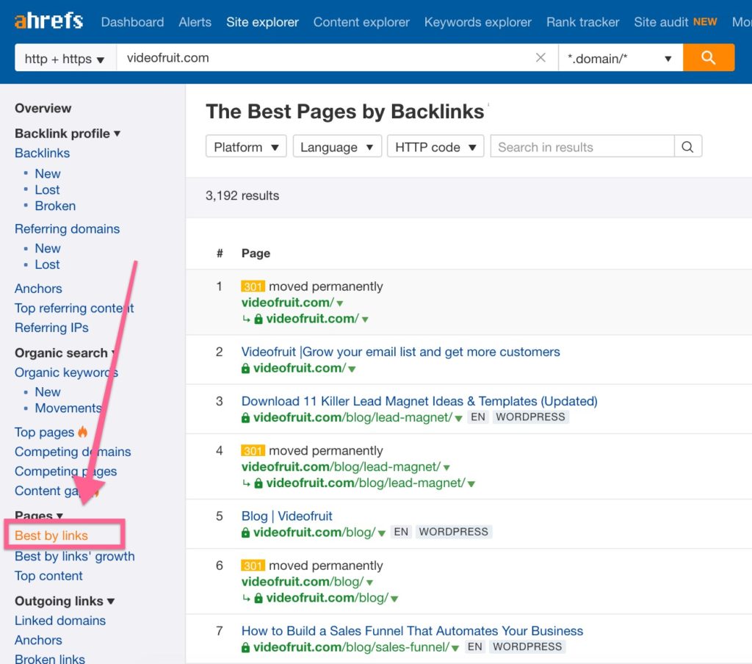This screenshot has height=664, width=752.
Task: Click the 301 badge in row 4
Action: tap(253, 450)
